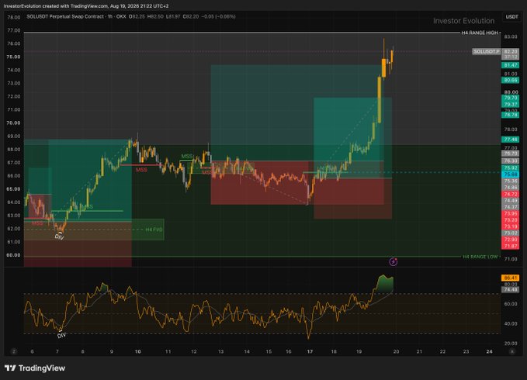Image resolution: width=527 pixels, height=380 pixels.
Task: Click date 17 on the time axis
Action: [x=310, y=351]
